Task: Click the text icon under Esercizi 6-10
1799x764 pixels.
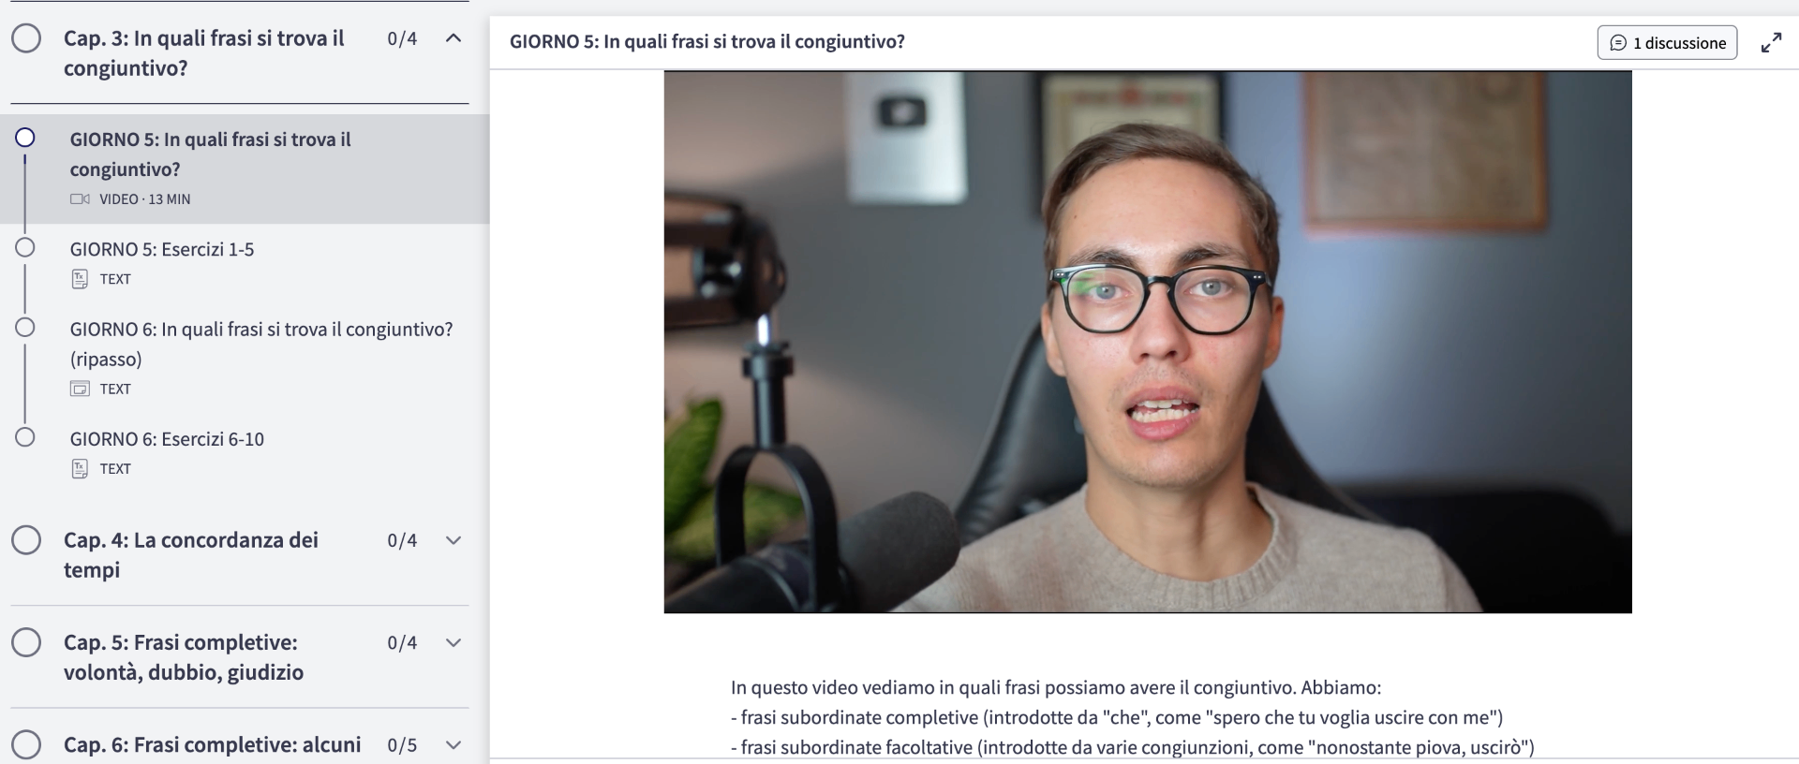Action: coord(80,469)
